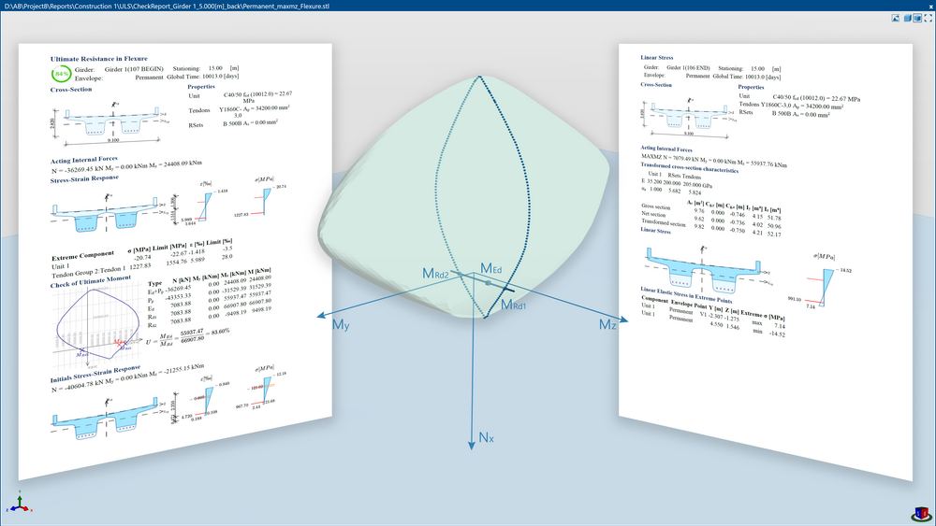Select the Ultimate Resistance in Flexure report heading

point(107,57)
